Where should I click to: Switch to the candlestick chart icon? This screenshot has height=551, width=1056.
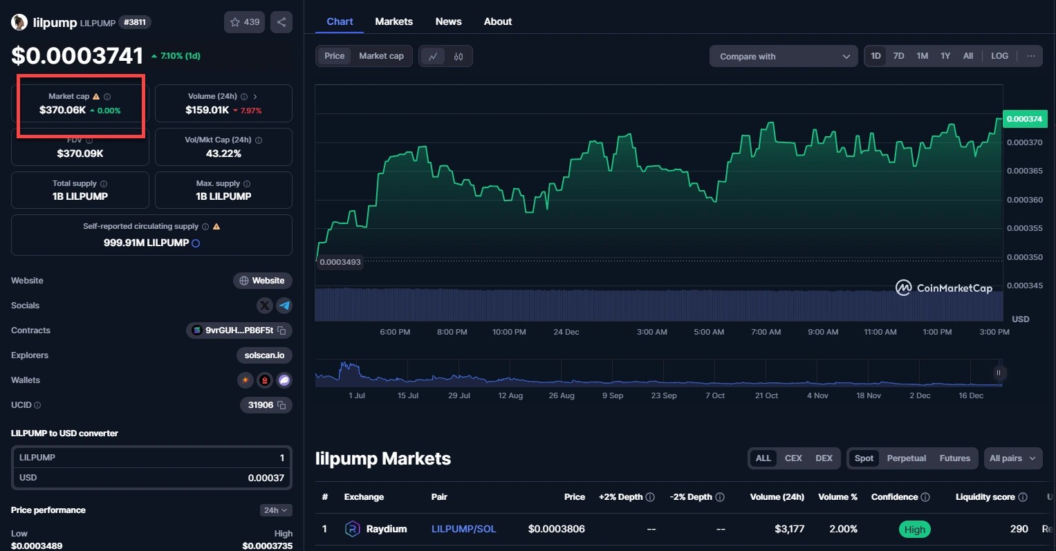coord(458,57)
